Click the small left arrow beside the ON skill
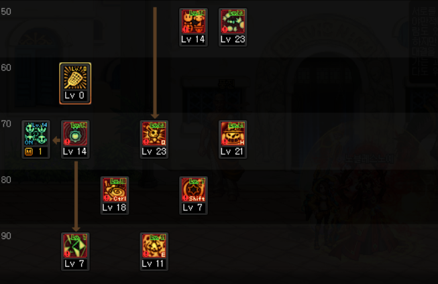The height and width of the screenshot is (284, 438). click(x=56, y=141)
